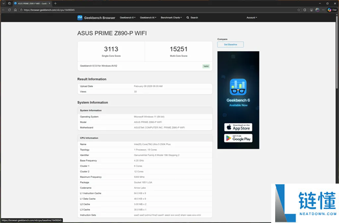Expand the Geekbench 6 dropdown menu
339x223 pixels.
pos(128,17)
